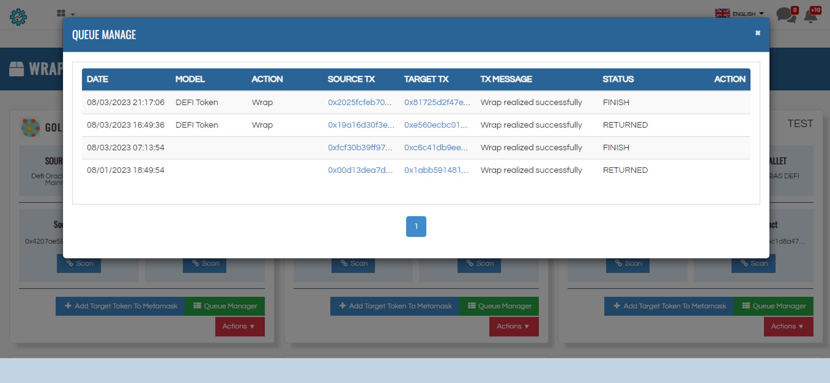Screen dimensions: 830x383
Task: Open target transaction 0xc6c41db9ee link
Action: pos(436,148)
